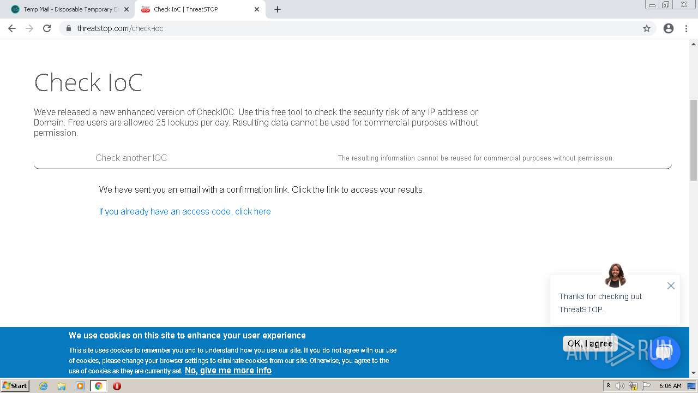Click the chat agent avatar photo
698x393 pixels.
click(x=616, y=275)
